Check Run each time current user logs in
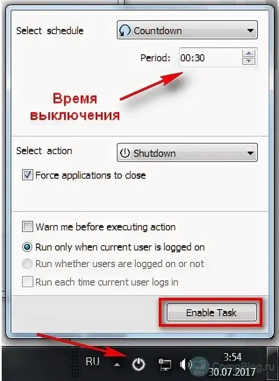 click(27, 282)
